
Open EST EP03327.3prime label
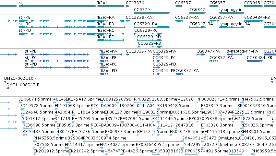pyautogui.click(x=217, y=106)
